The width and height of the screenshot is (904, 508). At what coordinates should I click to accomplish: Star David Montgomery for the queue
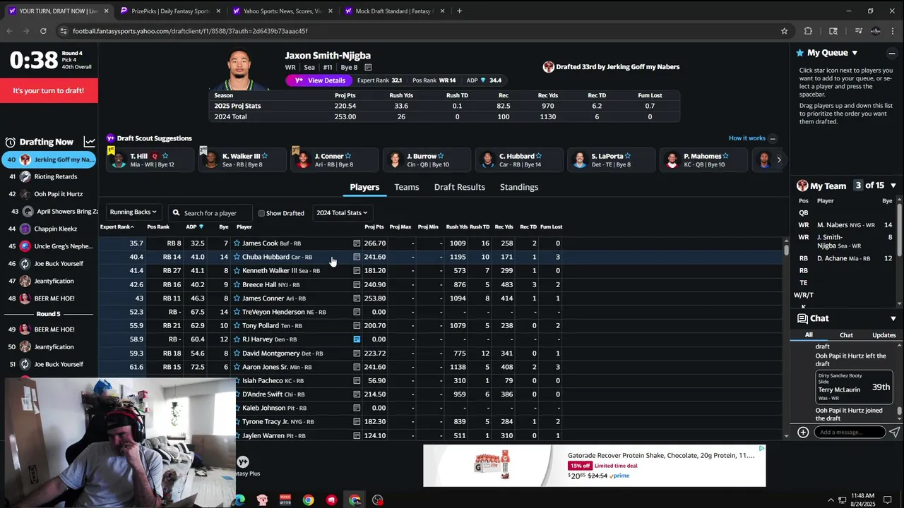pyautogui.click(x=237, y=353)
